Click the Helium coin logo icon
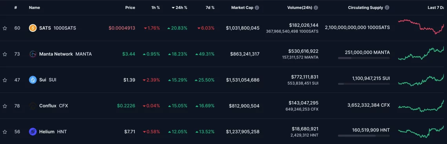This screenshot has height=144, width=447. [33, 132]
